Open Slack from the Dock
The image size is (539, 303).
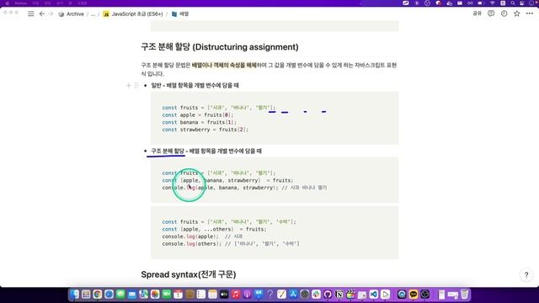(x=317, y=295)
